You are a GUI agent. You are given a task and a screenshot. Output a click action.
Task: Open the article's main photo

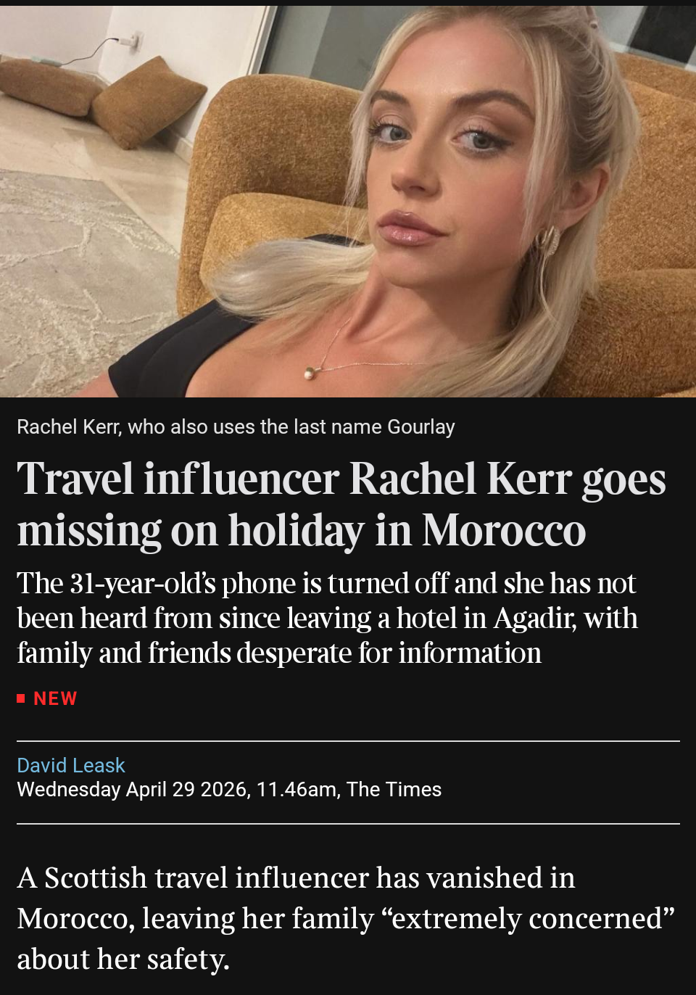pyautogui.click(x=348, y=202)
